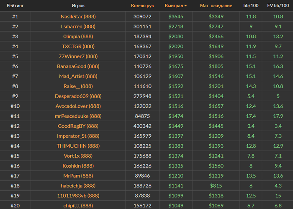
Task: Click the sort arrow next to Выиграл
Action: pyautogui.click(x=185, y=6)
